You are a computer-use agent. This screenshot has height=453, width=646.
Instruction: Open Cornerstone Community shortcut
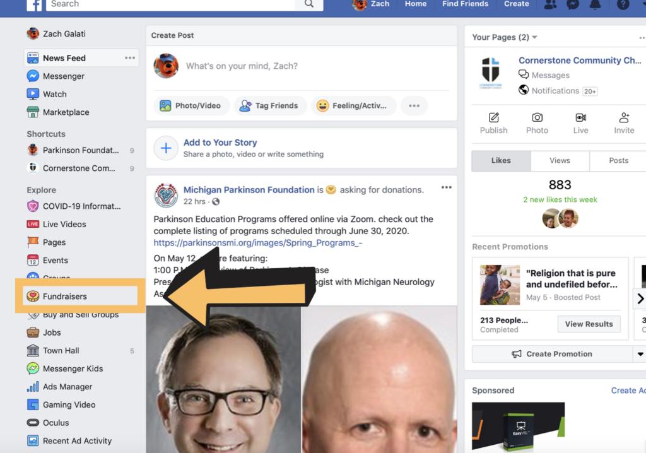click(x=71, y=168)
